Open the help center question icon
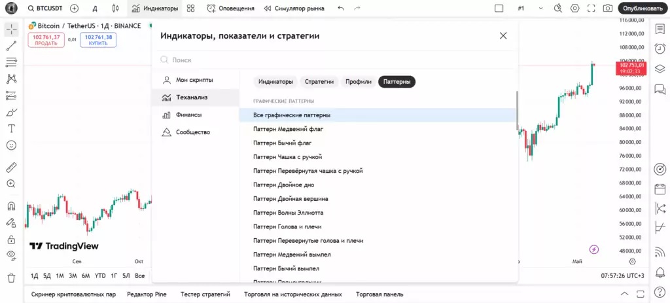 660,293
